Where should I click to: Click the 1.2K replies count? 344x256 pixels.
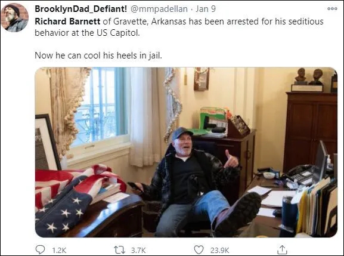(59, 250)
